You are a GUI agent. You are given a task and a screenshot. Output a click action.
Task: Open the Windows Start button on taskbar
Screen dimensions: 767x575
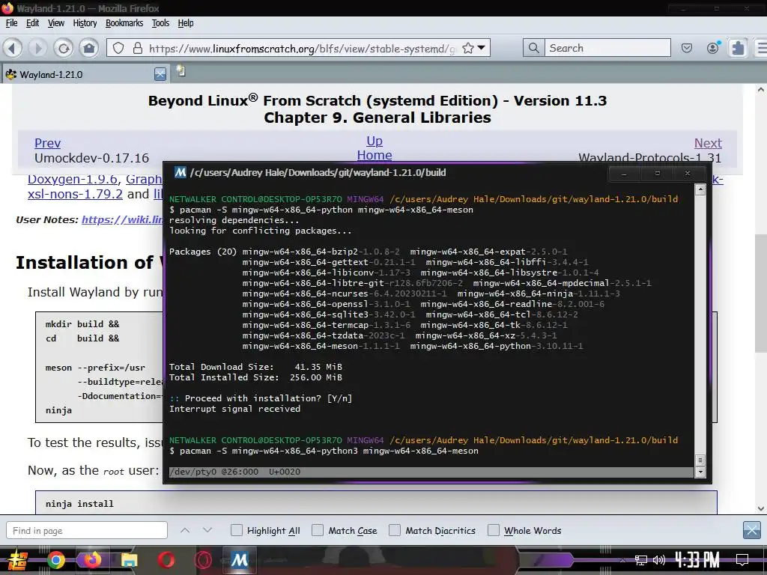[18, 560]
